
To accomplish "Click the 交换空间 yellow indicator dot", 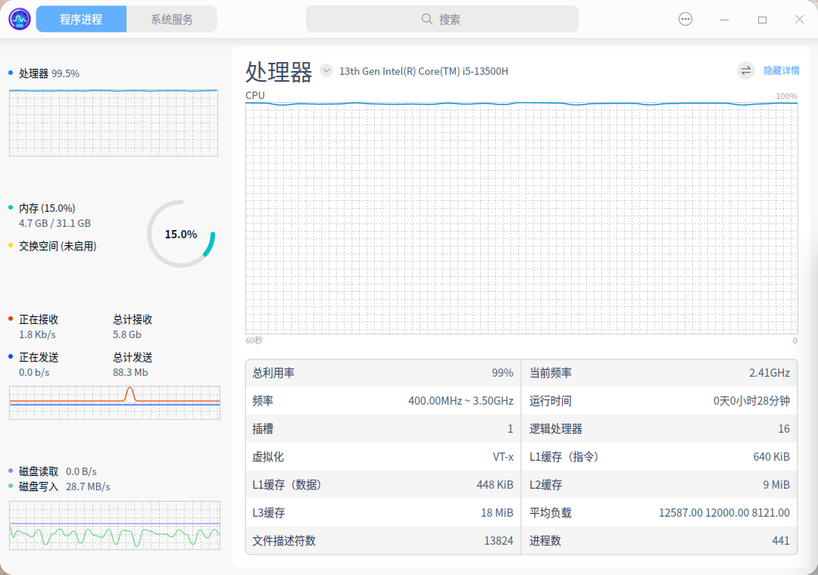I will click(x=10, y=245).
